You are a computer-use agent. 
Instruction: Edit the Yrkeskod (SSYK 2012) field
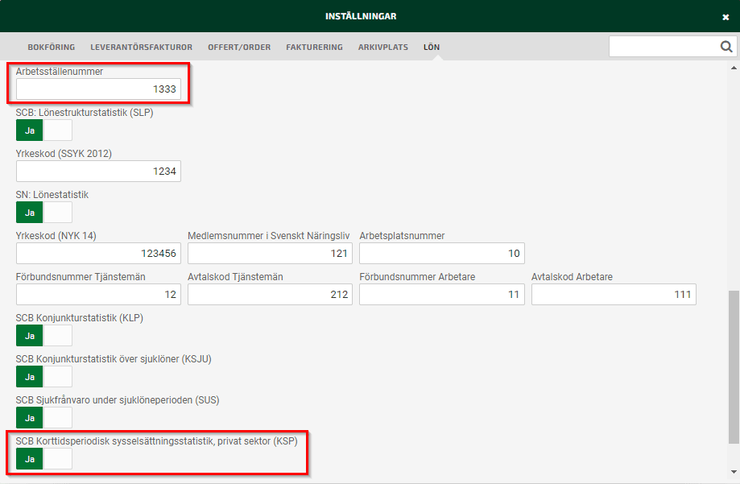pyautogui.click(x=98, y=171)
